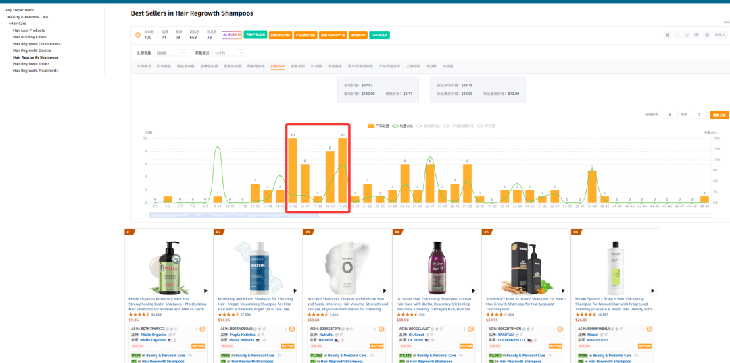Click the $59.60 price of Nutrafol shampoo

pyautogui.click(x=313, y=320)
